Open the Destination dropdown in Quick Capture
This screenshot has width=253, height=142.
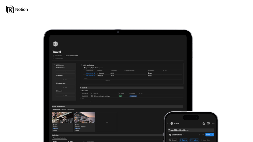tap(60, 68)
